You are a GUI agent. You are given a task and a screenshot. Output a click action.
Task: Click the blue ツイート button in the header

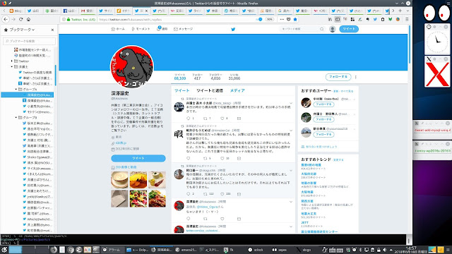(349, 29)
